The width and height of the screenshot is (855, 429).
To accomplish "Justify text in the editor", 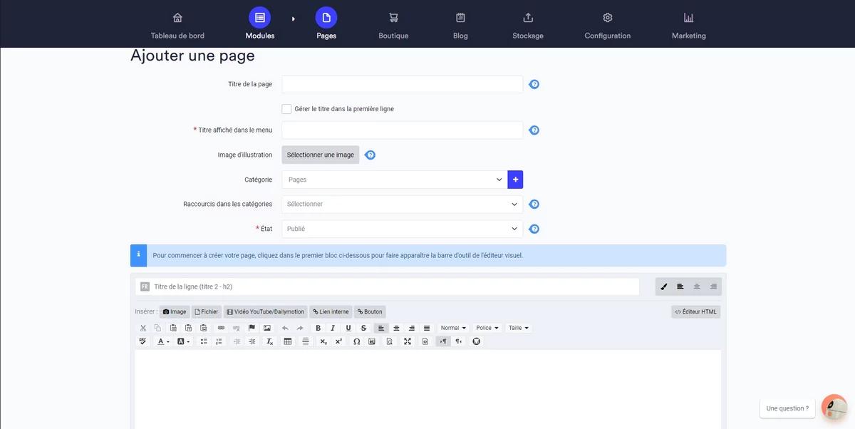I will pyautogui.click(x=427, y=328).
